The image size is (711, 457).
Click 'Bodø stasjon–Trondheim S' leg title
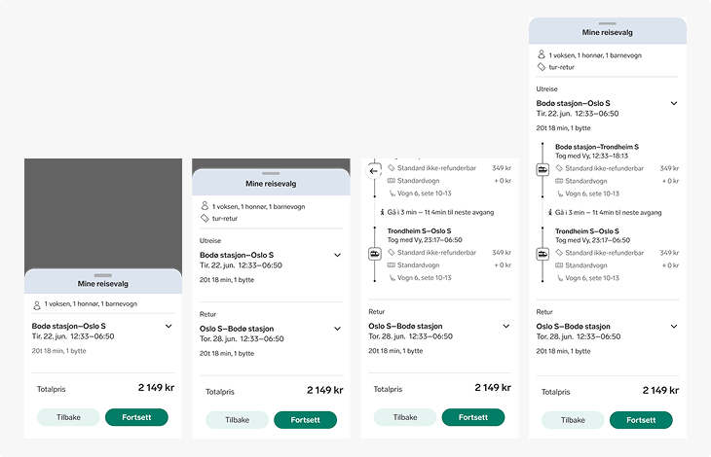click(x=597, y=147)
